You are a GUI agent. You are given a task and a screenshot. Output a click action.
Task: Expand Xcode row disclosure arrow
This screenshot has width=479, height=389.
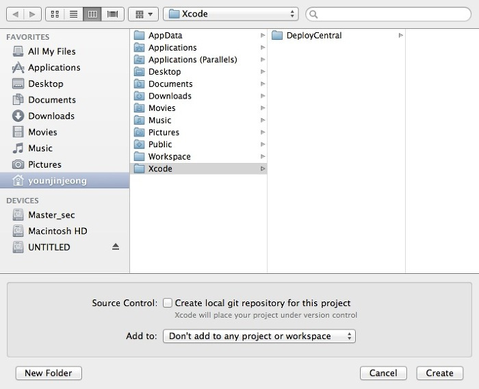tap(263, 168)
